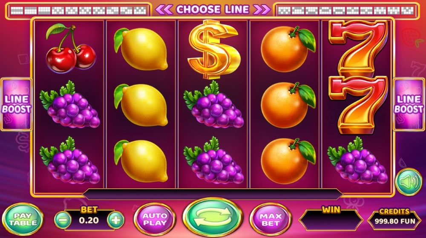Click the cherry symbol on first reel
This screenshot has height=238, width=426.
click(x=71, y=48)
